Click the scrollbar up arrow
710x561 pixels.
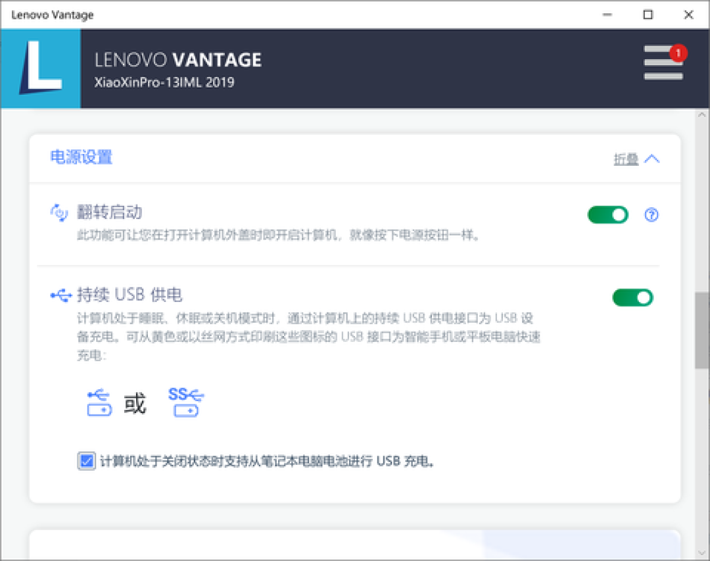[702, 114]
